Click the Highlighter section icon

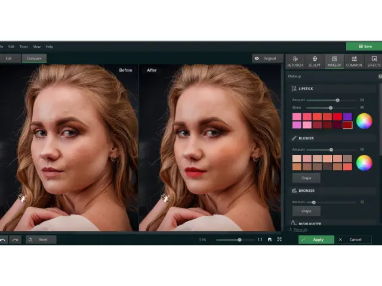[294, 223]
